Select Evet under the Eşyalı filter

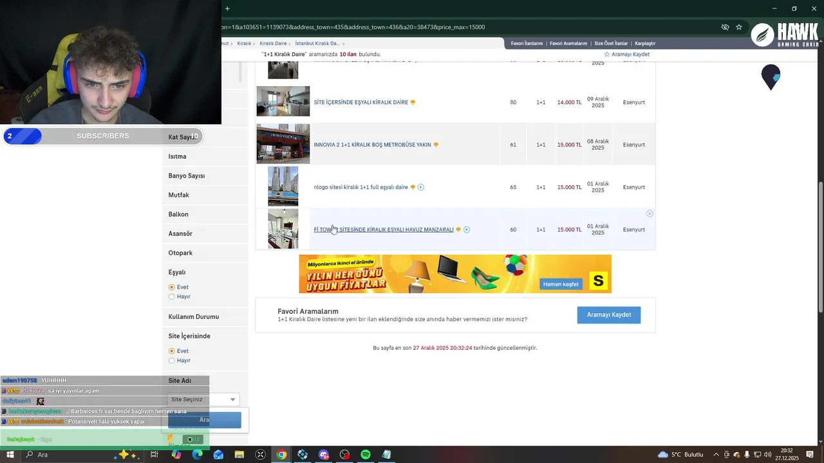coord(171,287)
